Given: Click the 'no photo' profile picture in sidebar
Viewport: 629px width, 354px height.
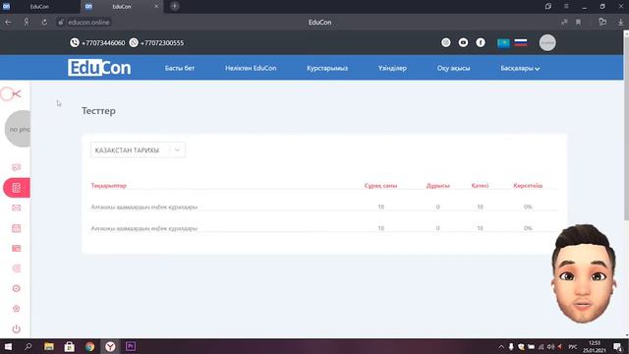Looking at the screenshot, I should (x=18, y=129).
